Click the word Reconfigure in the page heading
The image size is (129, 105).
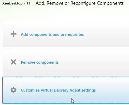pyautogui.click(x=83, y=3)
